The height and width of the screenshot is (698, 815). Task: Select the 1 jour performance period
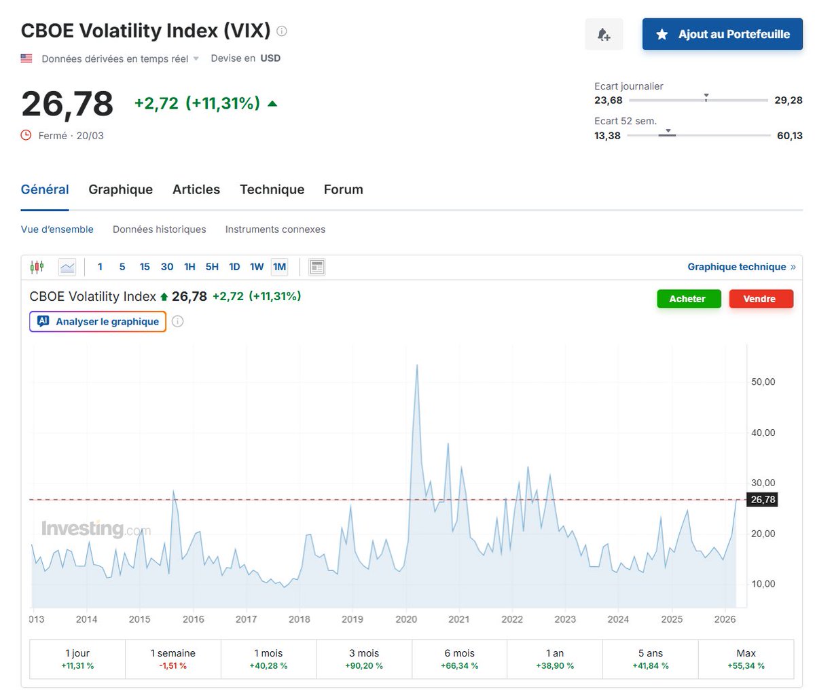(77, 659)
